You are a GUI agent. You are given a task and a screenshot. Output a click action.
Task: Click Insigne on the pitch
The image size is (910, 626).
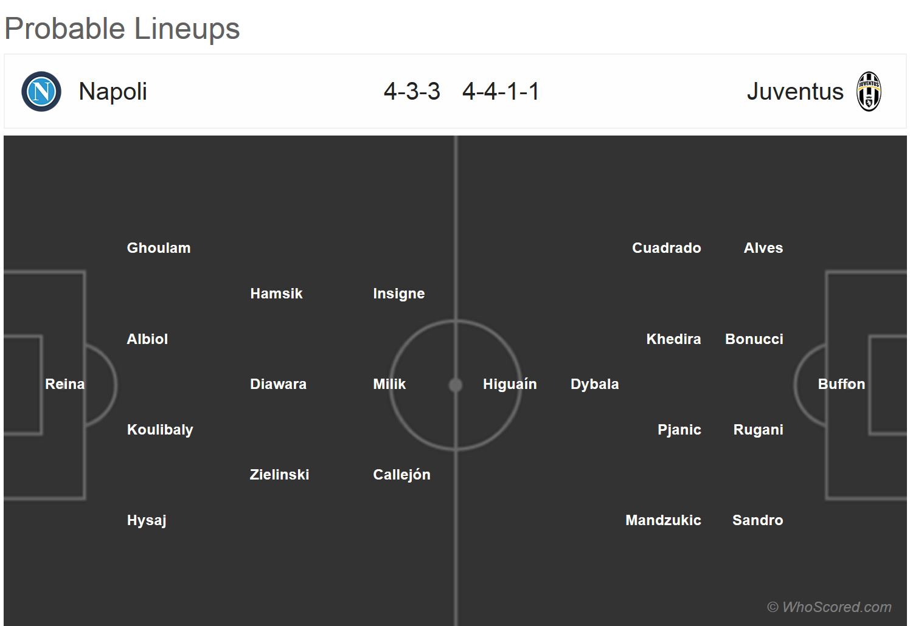(398, 294)
